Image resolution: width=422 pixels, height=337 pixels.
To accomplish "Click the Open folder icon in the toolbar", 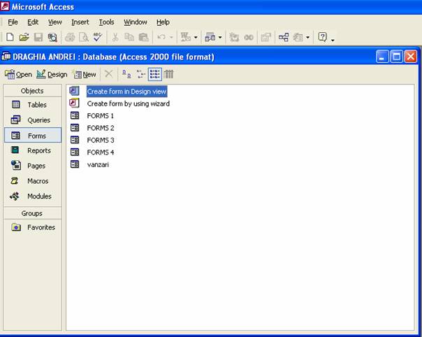I will tap(24, 37).
